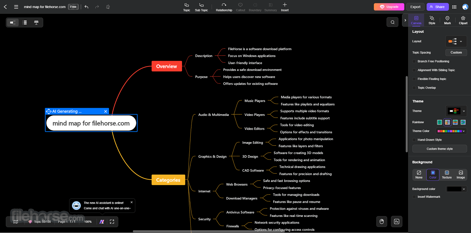The image size is (471, 233).
Task: Click the Topic Spacing Custom button
Action: click(x=456, y=52)
